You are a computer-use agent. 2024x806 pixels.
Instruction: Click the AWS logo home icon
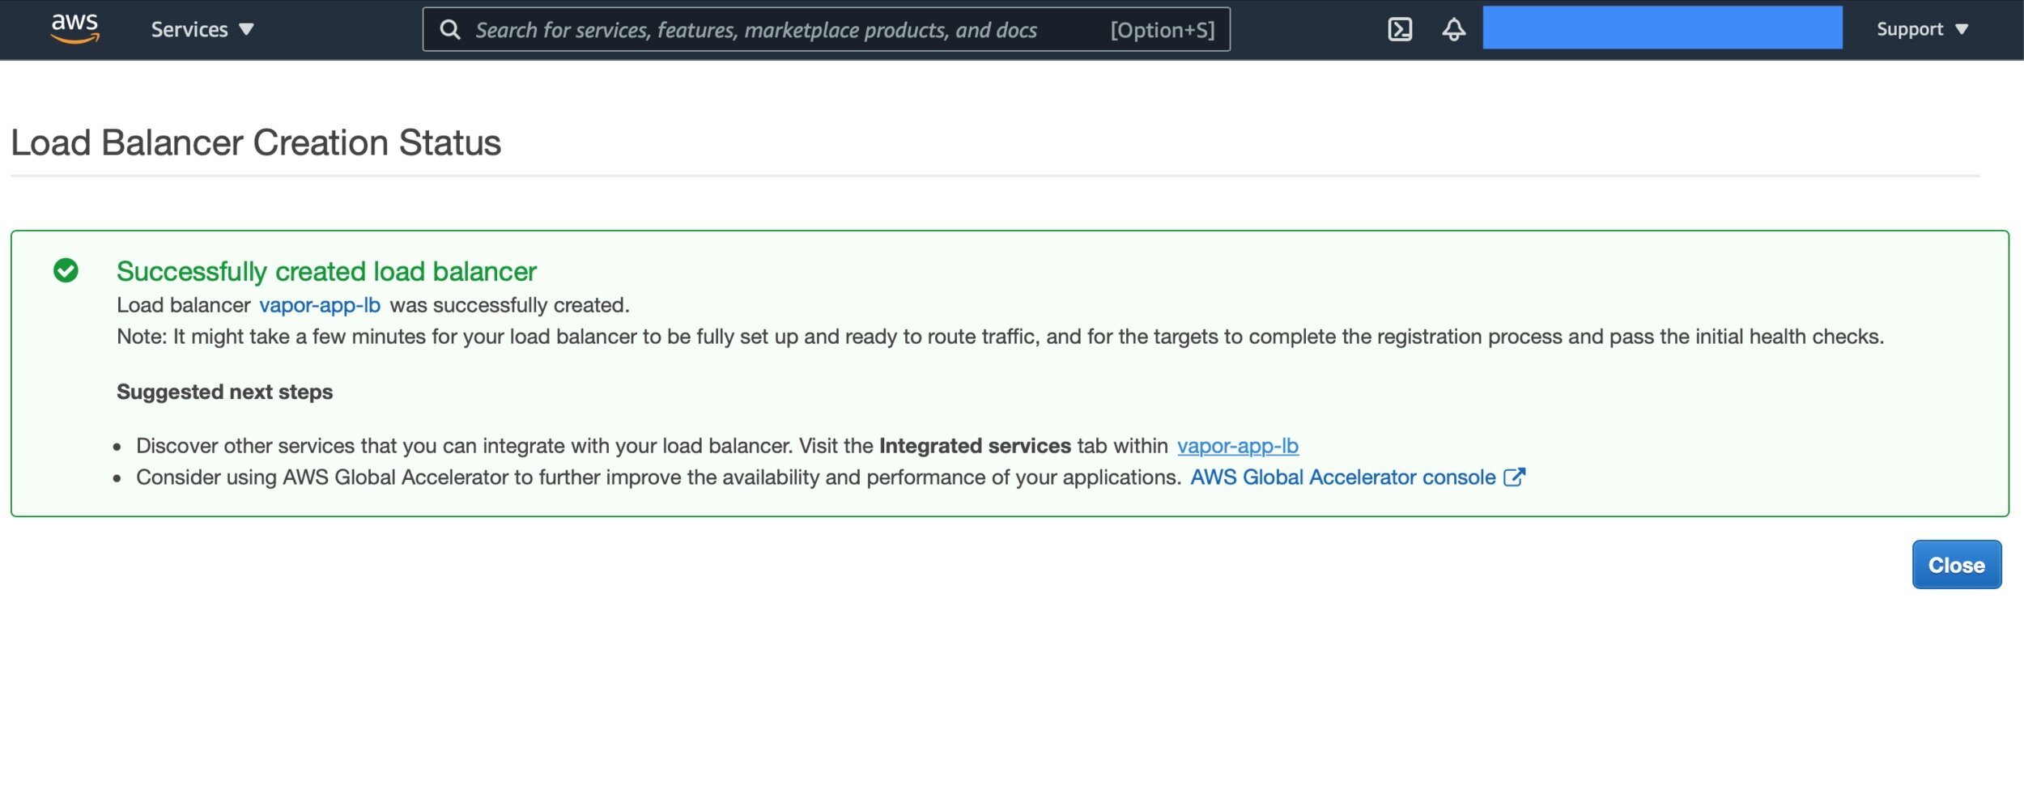pos(74,28)
